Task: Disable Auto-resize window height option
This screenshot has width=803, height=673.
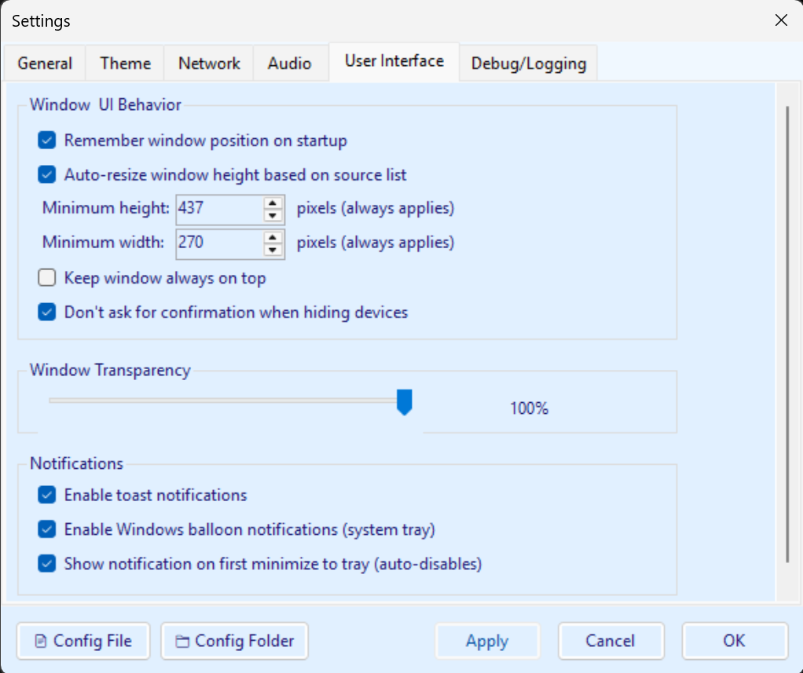Action: click(x=46, y=174)
